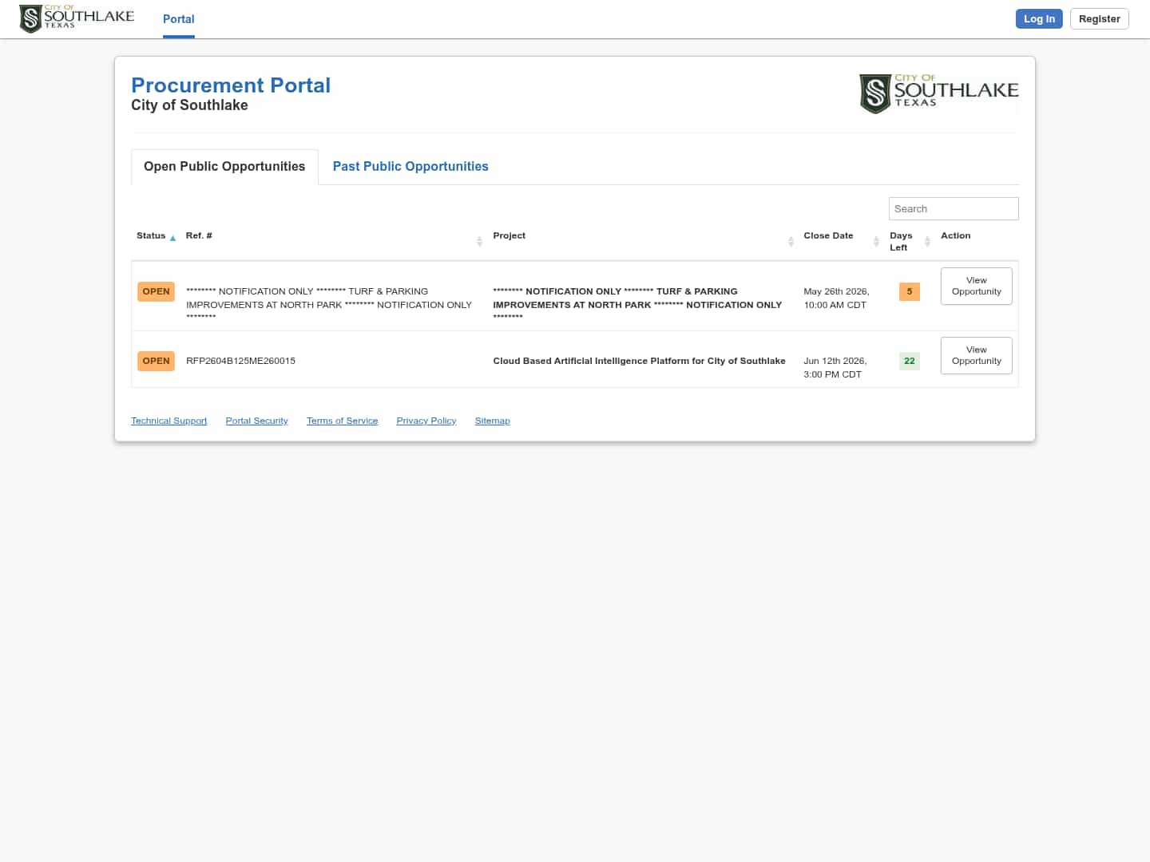
Task: Open Technical Support link
Action: 169,421
